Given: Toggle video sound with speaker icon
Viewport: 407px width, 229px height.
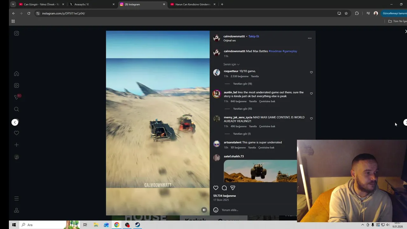Looking at the screenshot, I should click(204, 210).
